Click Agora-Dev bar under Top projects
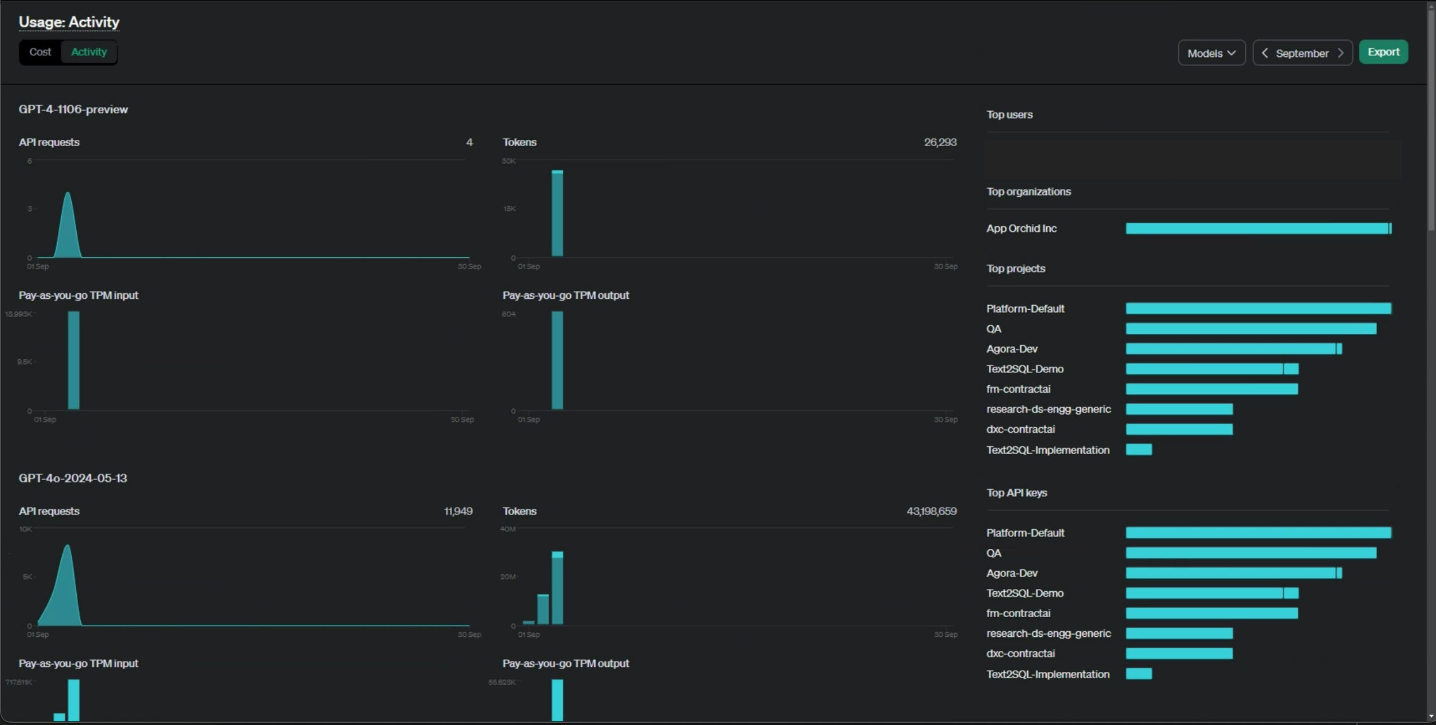 [x=1232, y=349]
